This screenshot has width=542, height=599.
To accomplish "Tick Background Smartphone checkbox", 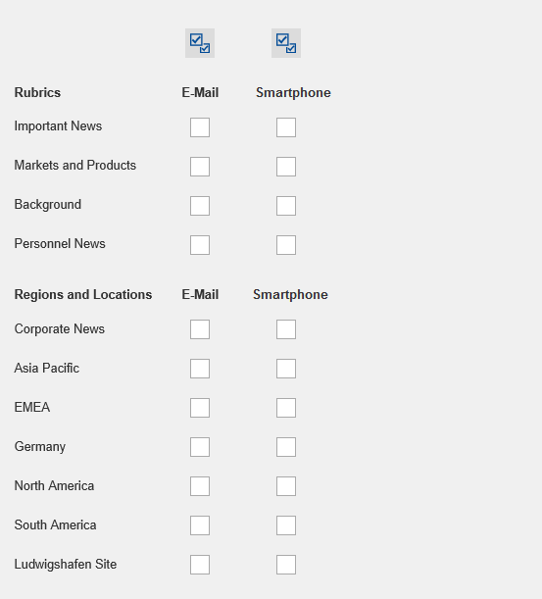I will 286,206.
